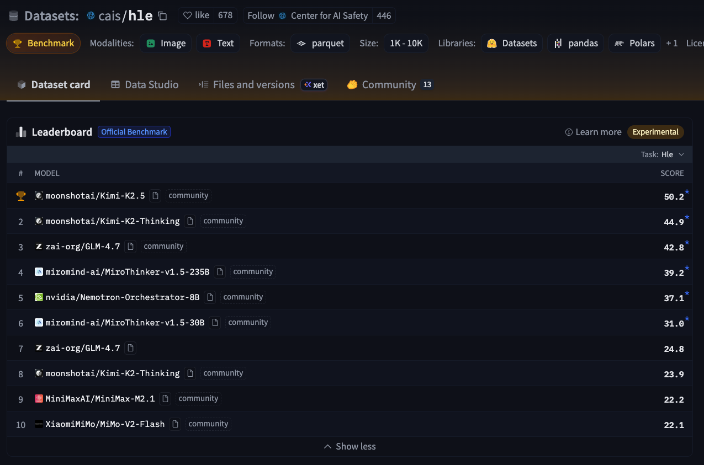
Task: Show the +1 more libraries
Action: [x=671, y=43]
